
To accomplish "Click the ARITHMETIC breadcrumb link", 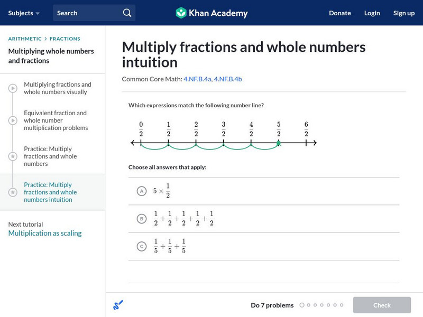I will click(x=25, y=39).
